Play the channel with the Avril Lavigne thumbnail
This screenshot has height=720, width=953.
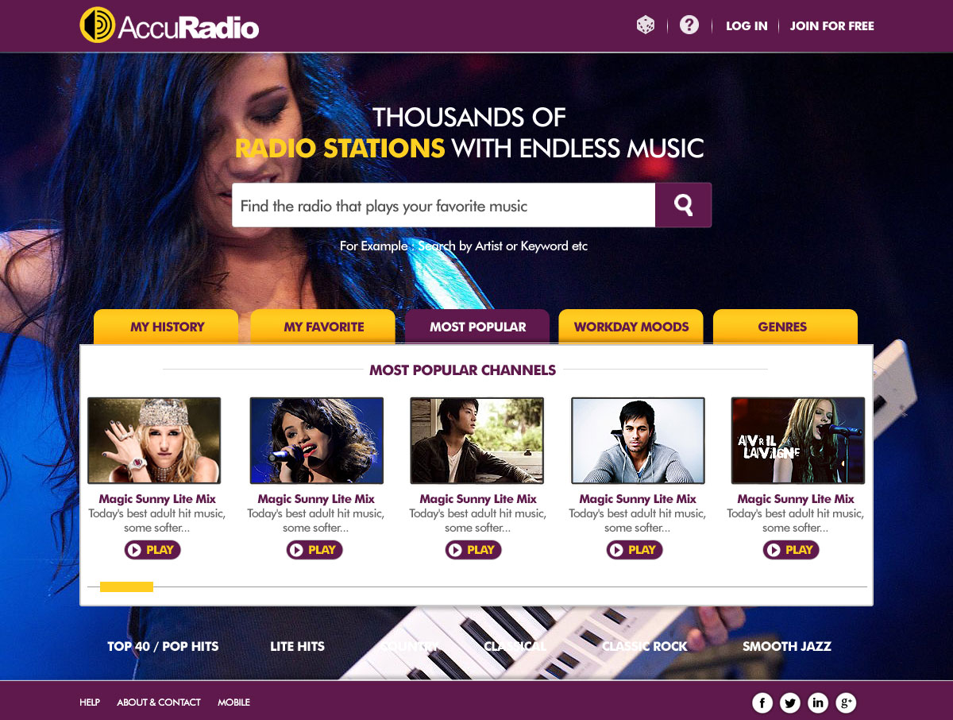pos(791,550)
